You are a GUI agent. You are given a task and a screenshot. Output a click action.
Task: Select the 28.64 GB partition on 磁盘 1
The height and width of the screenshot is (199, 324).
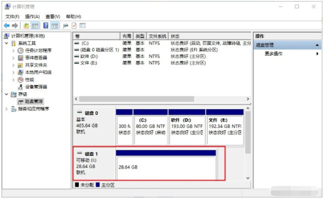tap(166, 165)
